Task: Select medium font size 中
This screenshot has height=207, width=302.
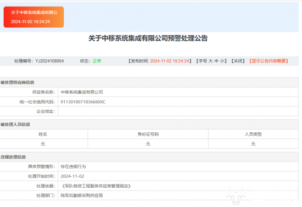Action: pos(216,61)
